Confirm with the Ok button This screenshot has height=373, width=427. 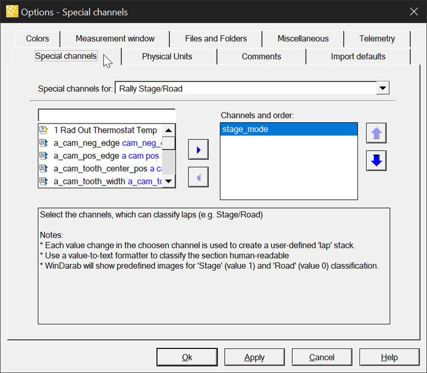coord(187,357)
